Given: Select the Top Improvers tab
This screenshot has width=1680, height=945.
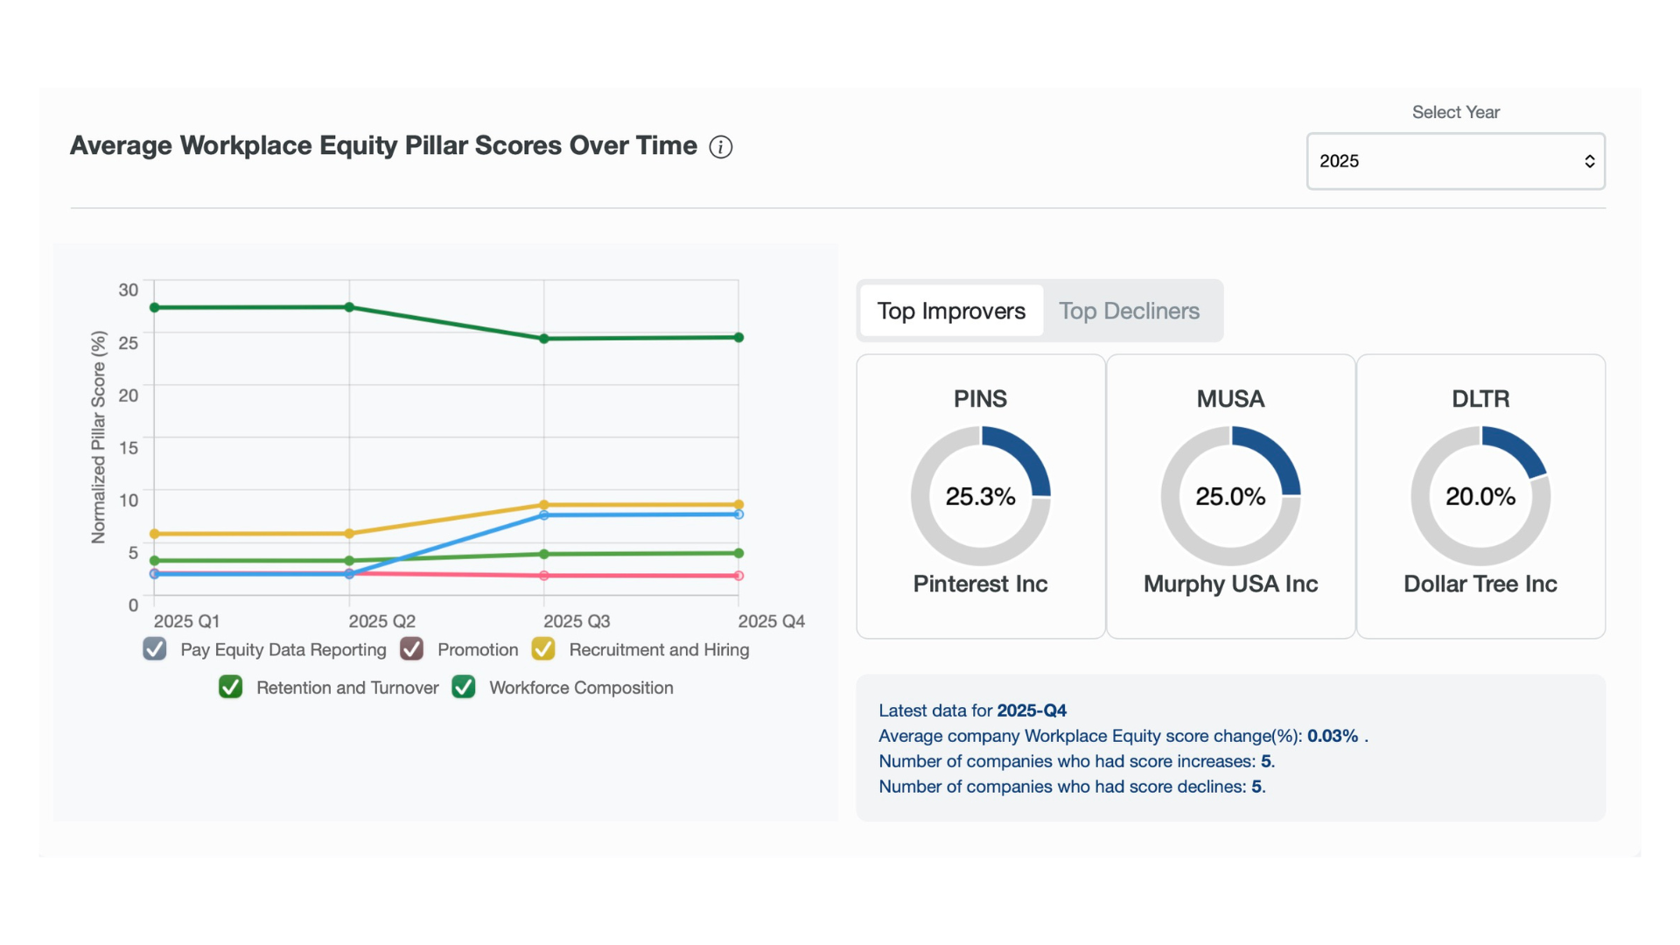Looking at the screenshot, I should 951,311.
